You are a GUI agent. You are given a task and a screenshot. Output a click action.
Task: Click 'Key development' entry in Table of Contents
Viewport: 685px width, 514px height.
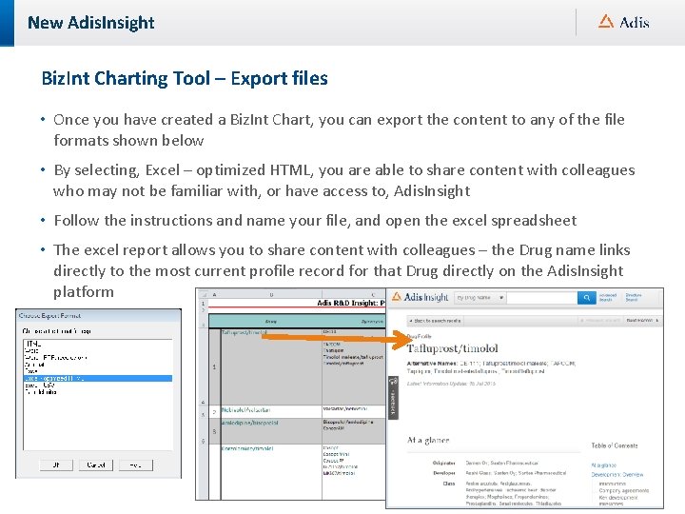[x=617, y=498]
